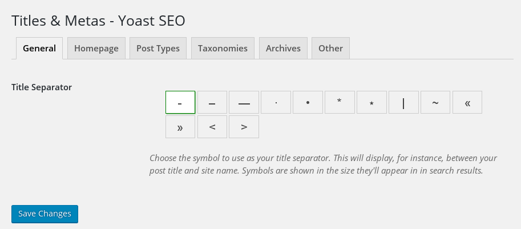
Task: Select the bullet symbol separator
Action: coord(308,102)
